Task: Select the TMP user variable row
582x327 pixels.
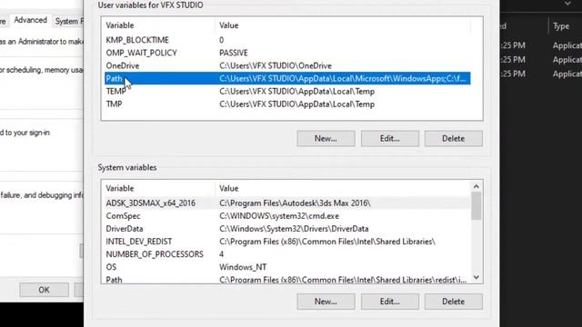Action: (x=287, y=104)
